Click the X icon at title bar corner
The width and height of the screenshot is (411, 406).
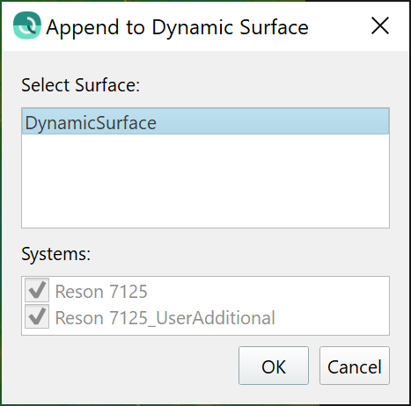click(x=380, y=25)
